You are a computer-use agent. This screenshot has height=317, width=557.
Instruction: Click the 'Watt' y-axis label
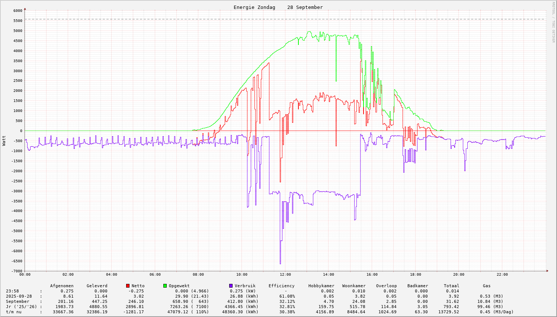4,140
